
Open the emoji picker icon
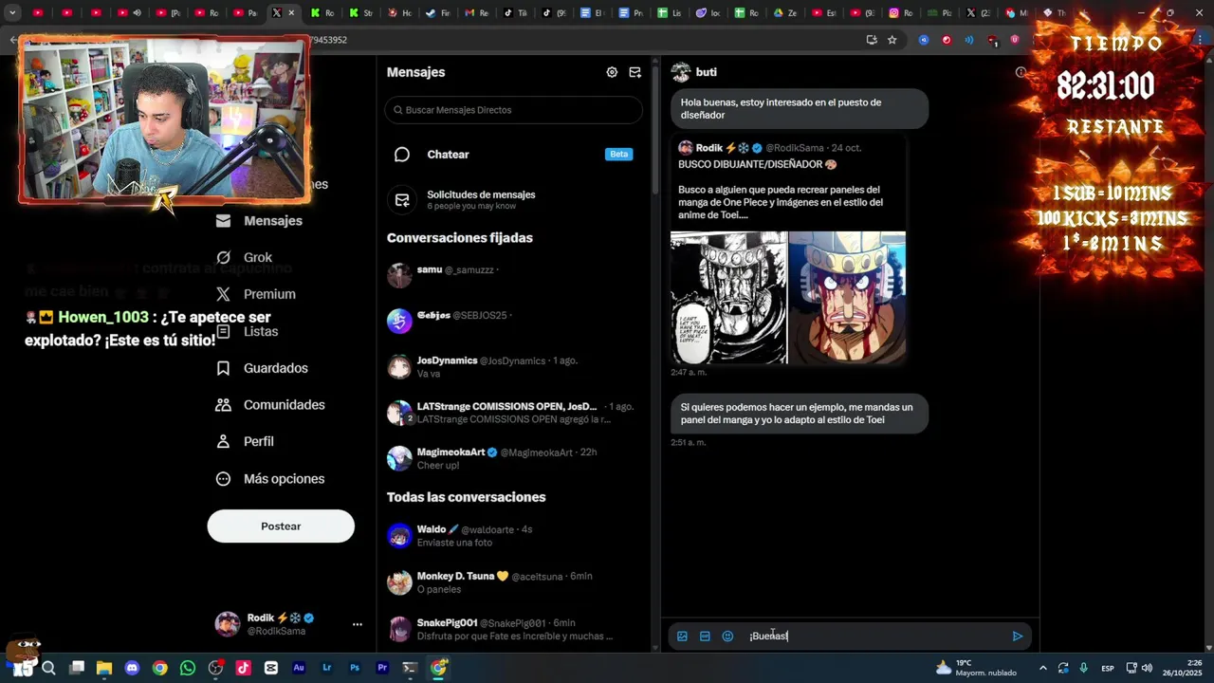727,637
